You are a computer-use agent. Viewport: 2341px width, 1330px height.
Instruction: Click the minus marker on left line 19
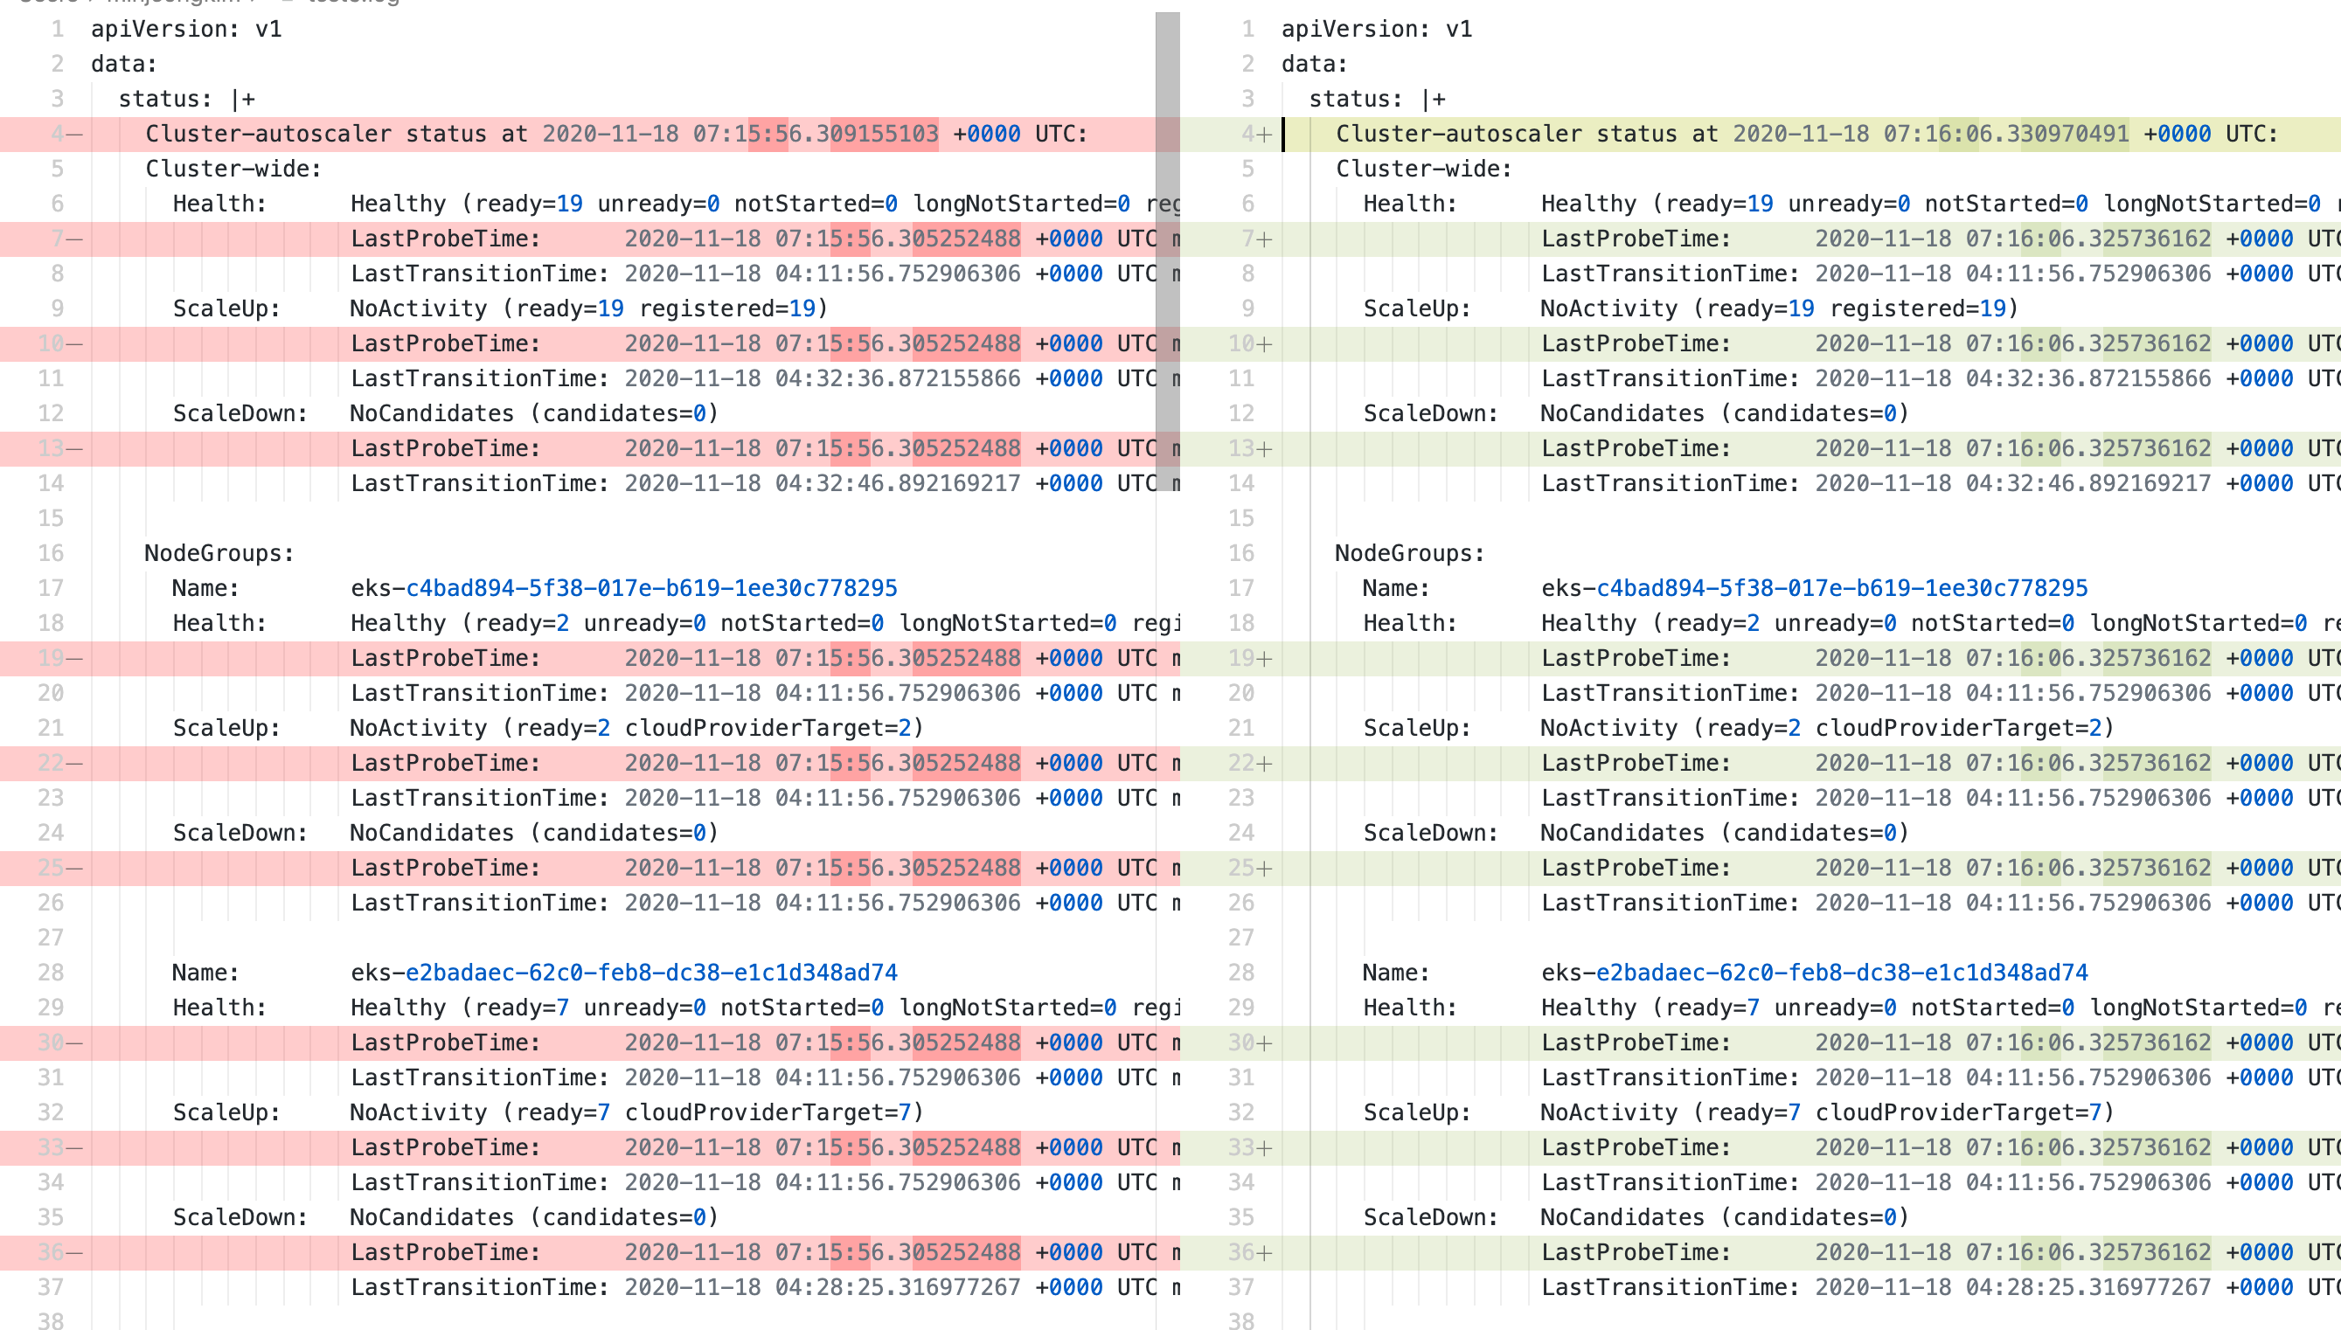tap(75, 659)
